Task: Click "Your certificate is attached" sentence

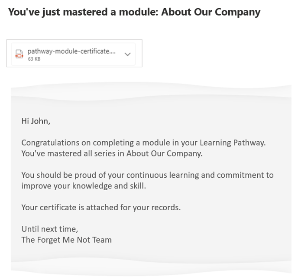Action: 101,208
